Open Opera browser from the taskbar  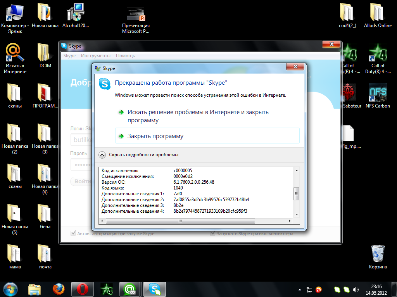click(83, 289)
